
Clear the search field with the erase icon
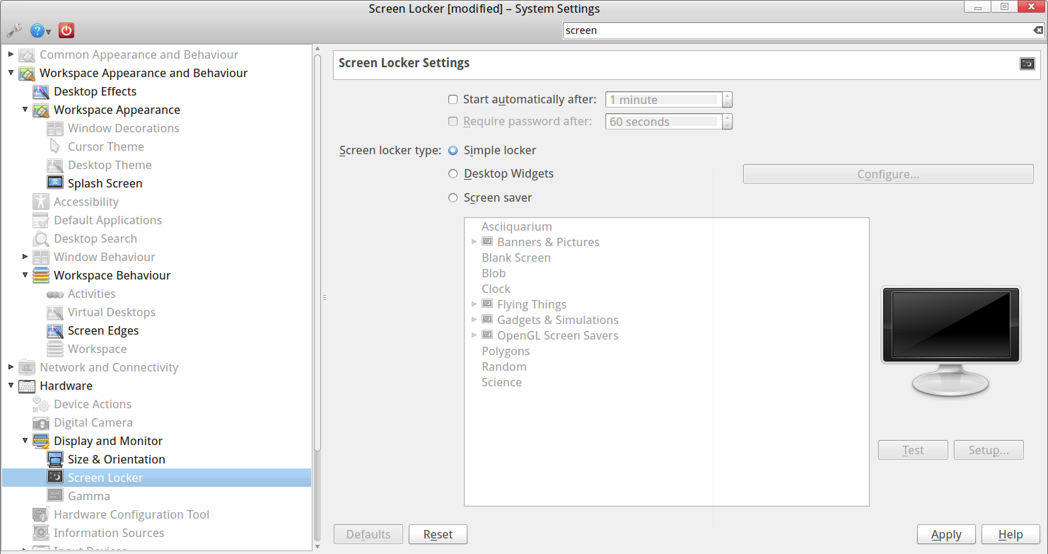(x=1037, y=30)
